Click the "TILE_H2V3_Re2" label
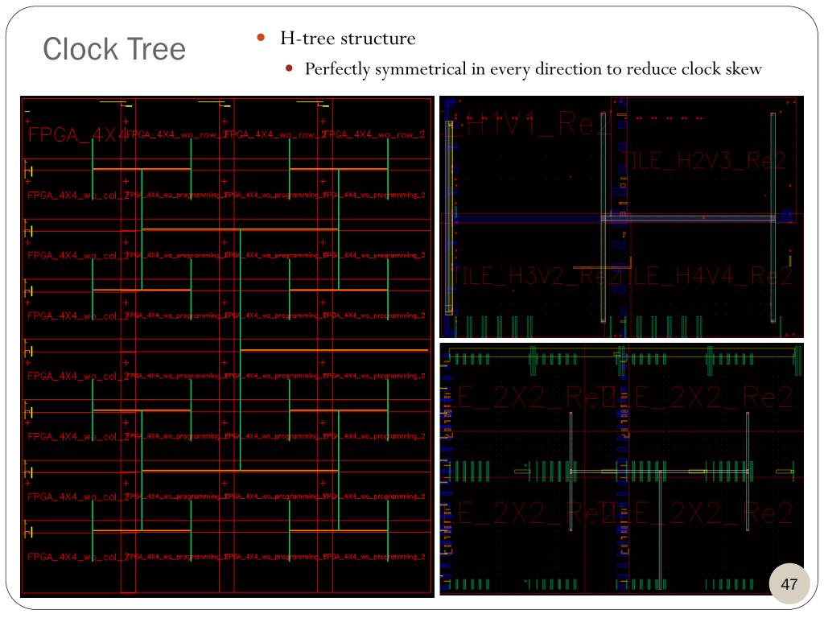The image size is (824, 618). [x=704, y=160]
